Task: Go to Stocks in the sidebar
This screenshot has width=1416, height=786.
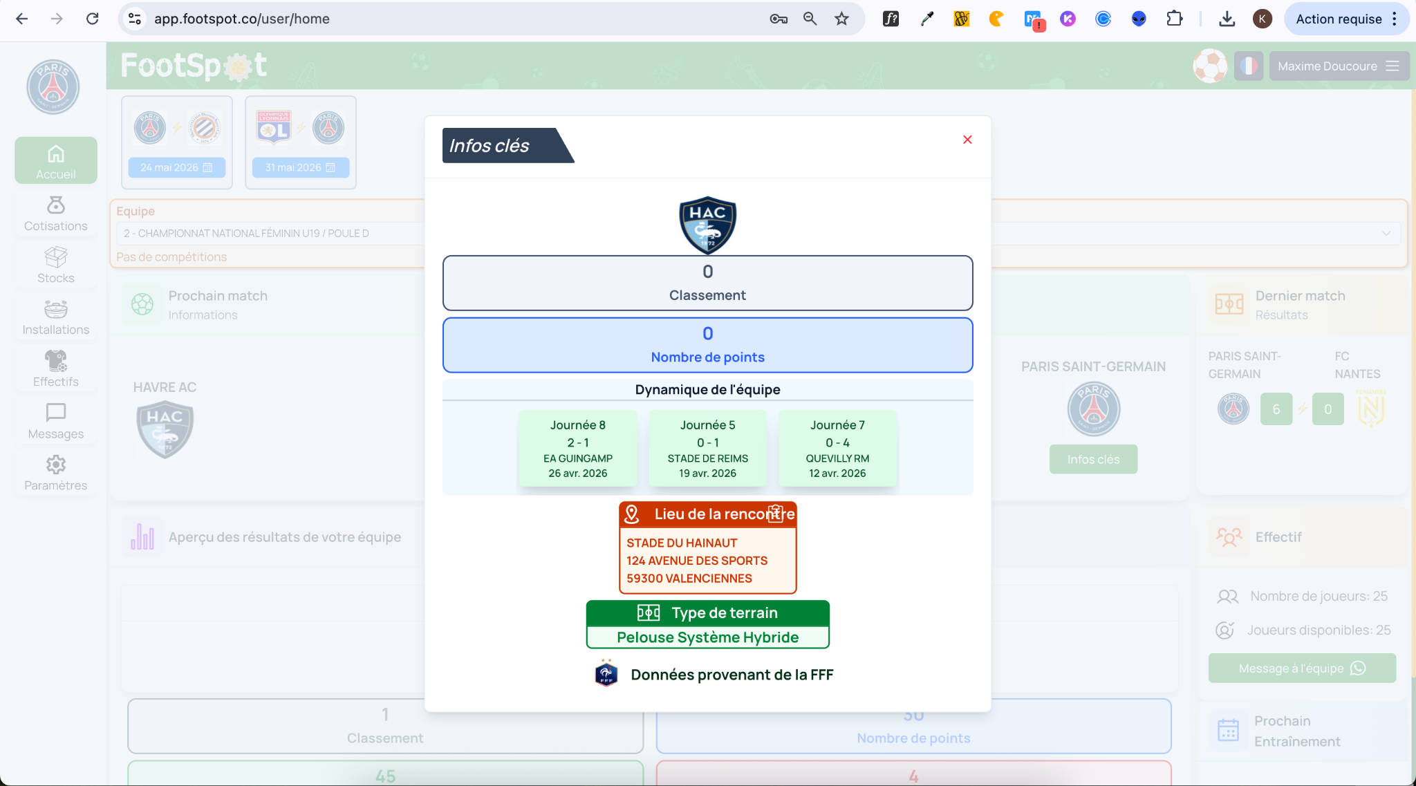Action: (x=56, y=265)
